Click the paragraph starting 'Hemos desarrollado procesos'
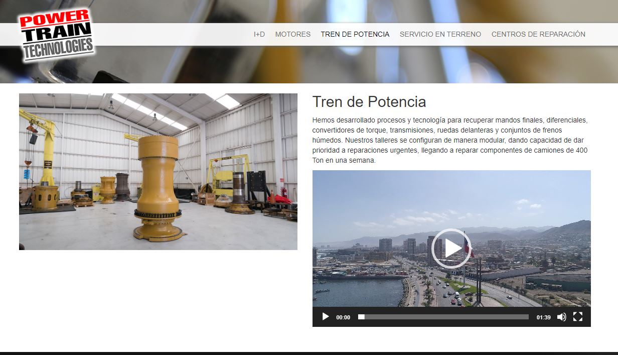Screen dimensions: 618x355 [x=450, y=141]
